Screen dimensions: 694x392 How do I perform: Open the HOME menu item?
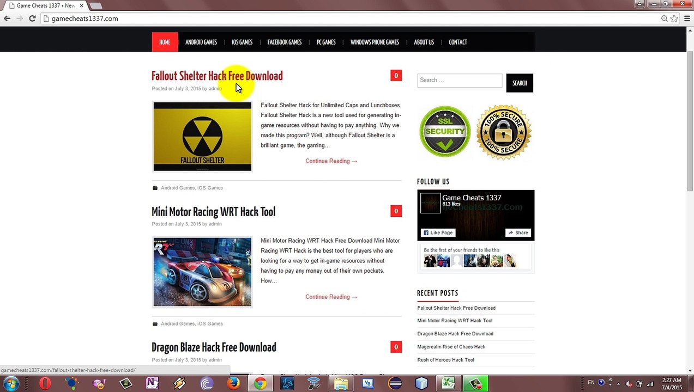(x=165, y=42)
